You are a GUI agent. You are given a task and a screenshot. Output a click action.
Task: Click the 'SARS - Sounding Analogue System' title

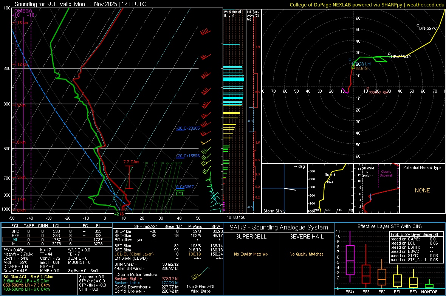[279, 228]
